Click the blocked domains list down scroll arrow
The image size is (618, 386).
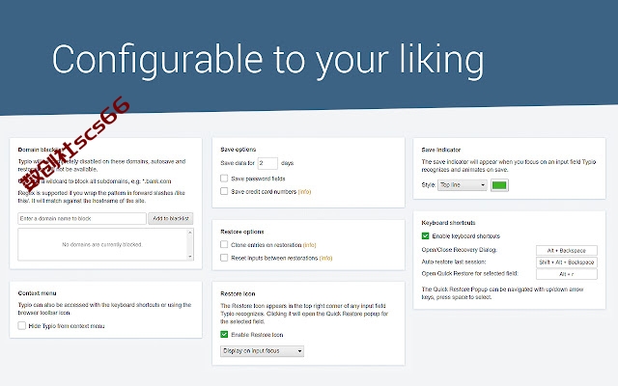[x=190, y=257]
